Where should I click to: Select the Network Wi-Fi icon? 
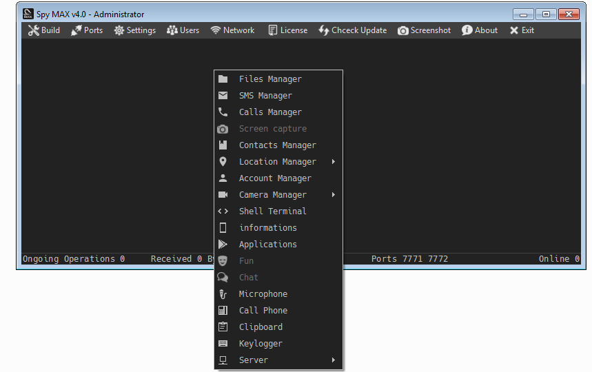point(216,30)
